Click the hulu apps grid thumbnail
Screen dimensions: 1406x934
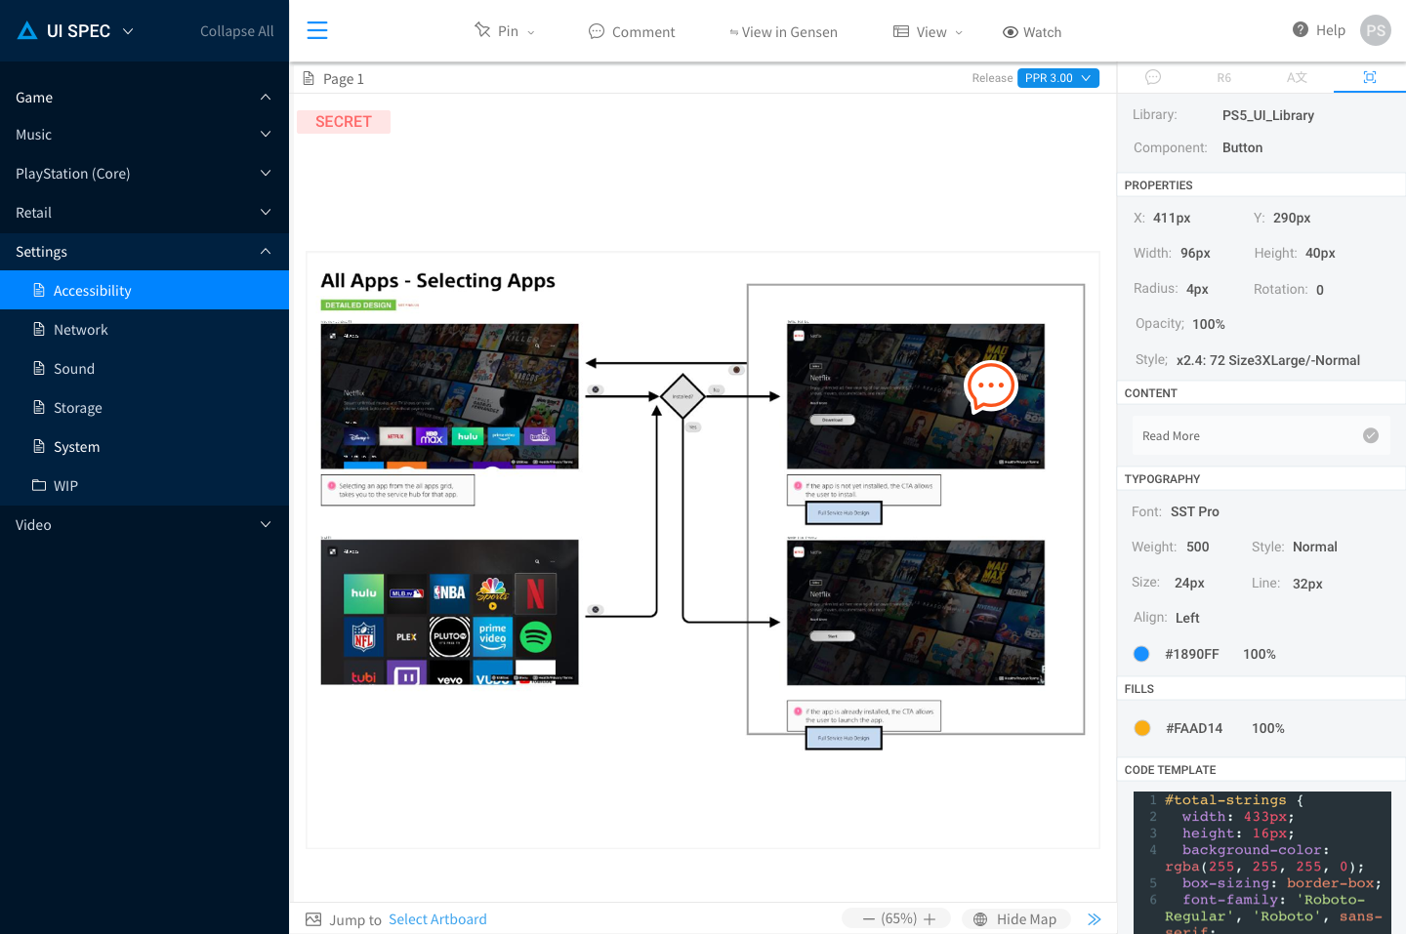coord(449,612)
